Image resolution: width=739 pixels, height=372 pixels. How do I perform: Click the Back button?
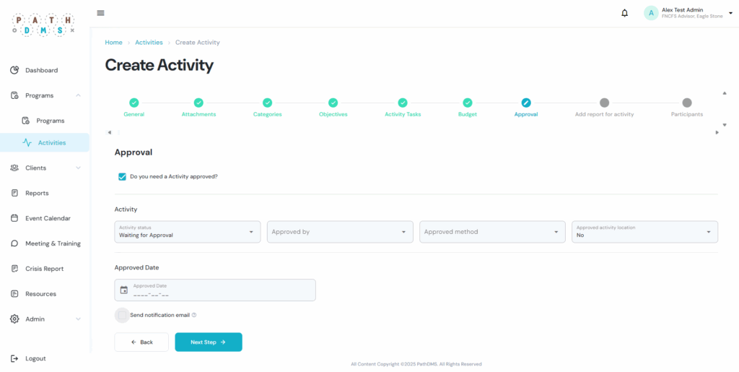click(141, 342)
